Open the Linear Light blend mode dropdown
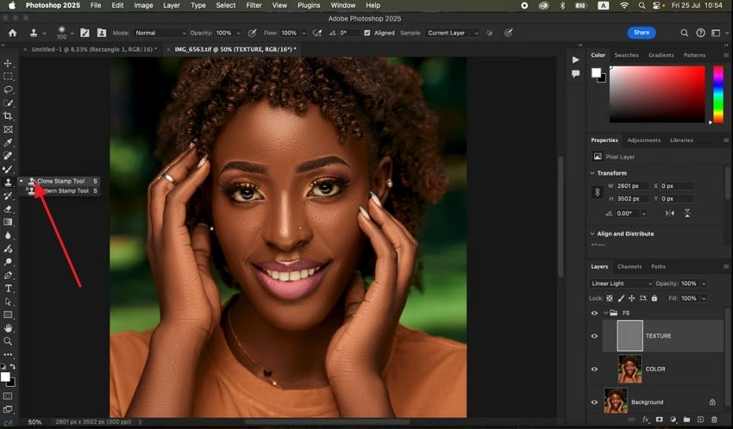 tap(621, 283)
